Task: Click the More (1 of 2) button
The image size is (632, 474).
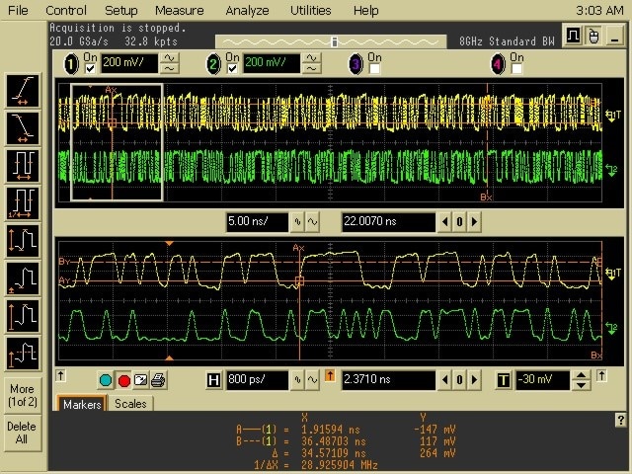Action: coord(23,395)
